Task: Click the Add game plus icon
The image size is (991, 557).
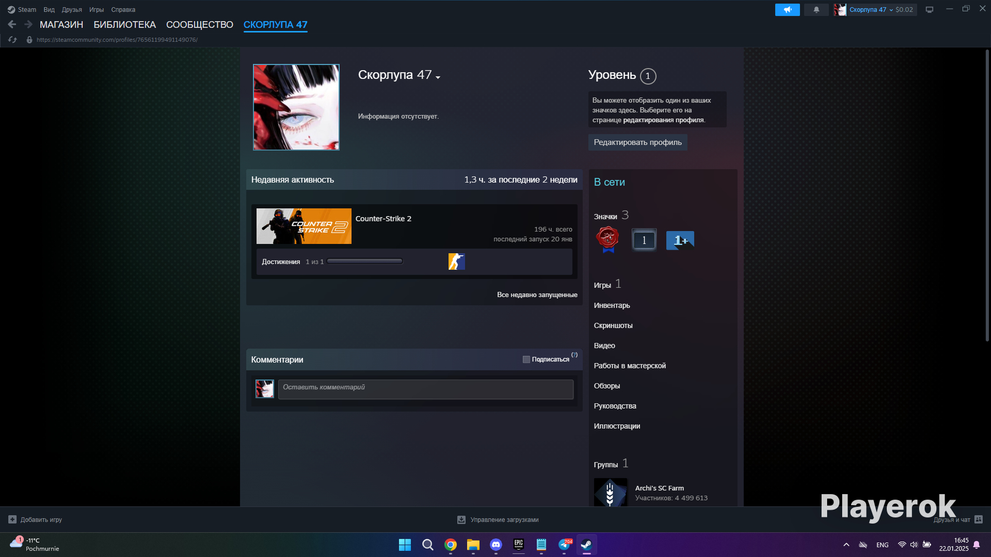Action: tap(12, 520)
